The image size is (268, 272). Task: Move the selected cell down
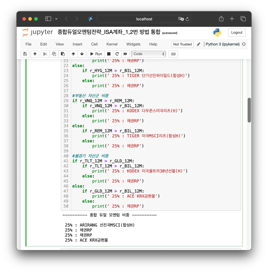point(82,54)
